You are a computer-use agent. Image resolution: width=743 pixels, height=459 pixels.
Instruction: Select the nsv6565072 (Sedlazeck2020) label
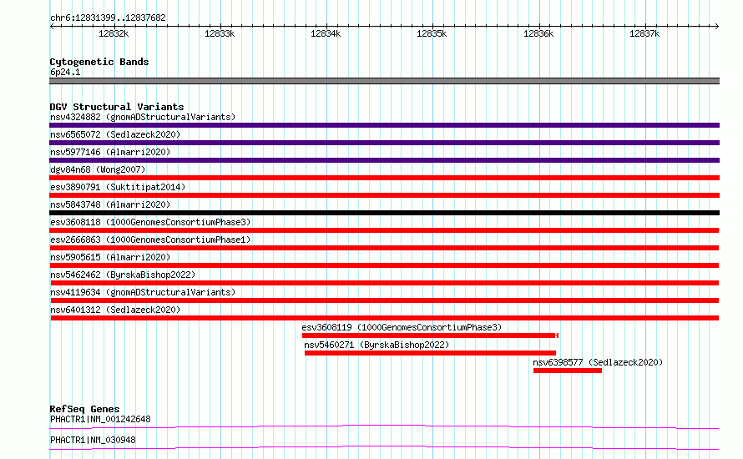pos(115,134)
